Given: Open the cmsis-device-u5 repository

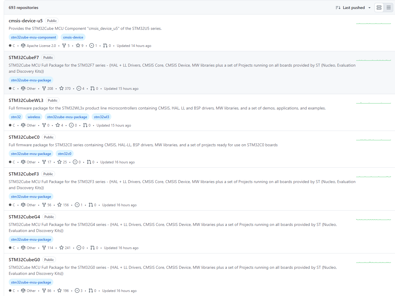Looking at the screenshot, I should click(x=26, y=21).
